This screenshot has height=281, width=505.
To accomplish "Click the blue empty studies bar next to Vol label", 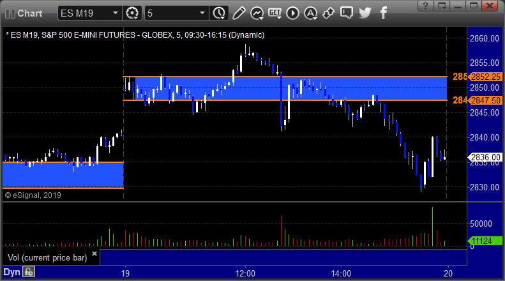I will [283, 257].
